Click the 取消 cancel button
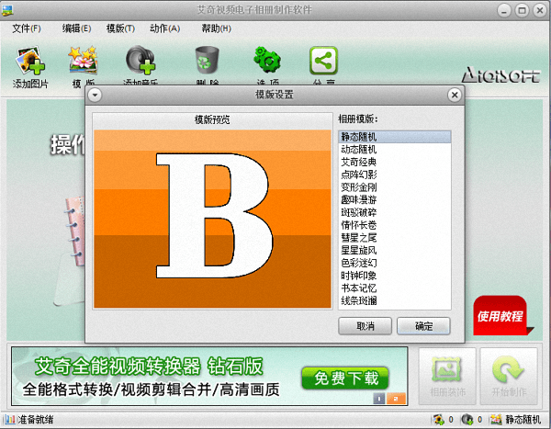 pyautogui.click(x=365, y=326)
